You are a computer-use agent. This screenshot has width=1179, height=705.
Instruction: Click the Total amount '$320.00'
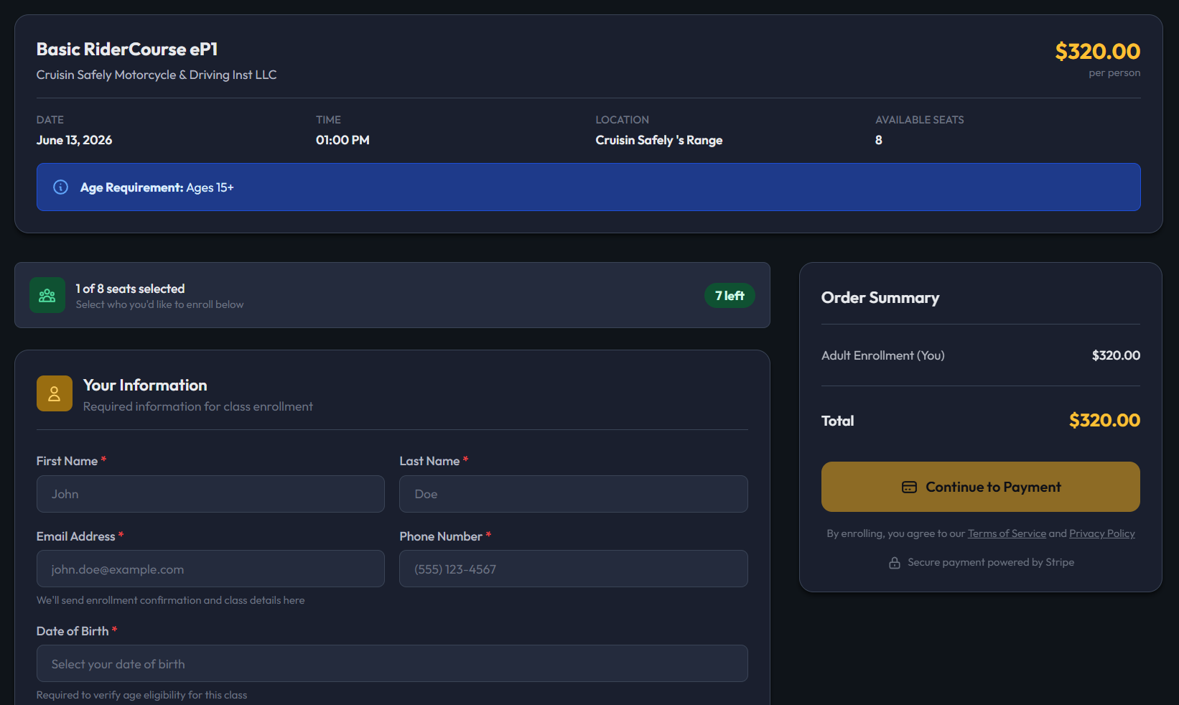coord(1104,420)
